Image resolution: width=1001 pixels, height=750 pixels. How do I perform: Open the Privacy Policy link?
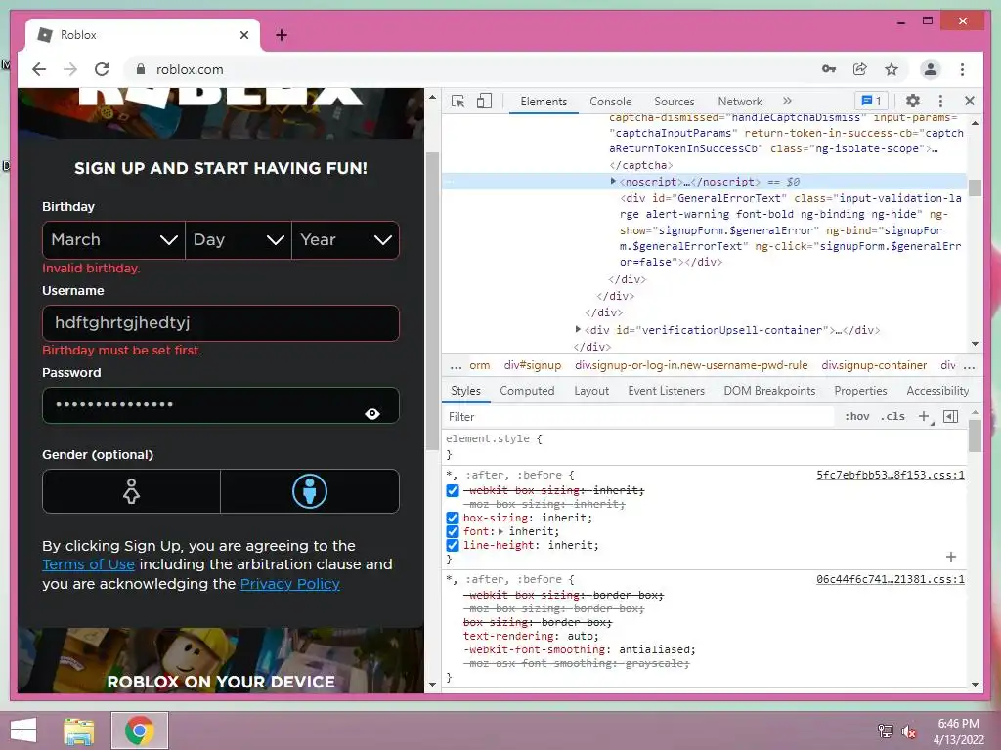[x=289, y=584]
